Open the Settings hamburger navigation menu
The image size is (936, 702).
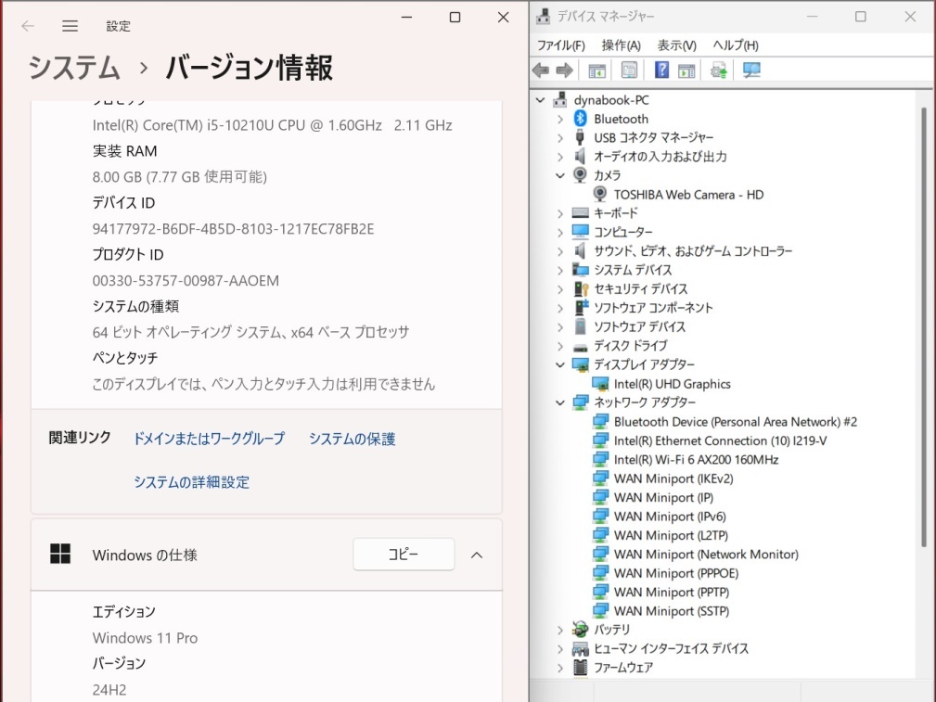[x=70, y=26]
